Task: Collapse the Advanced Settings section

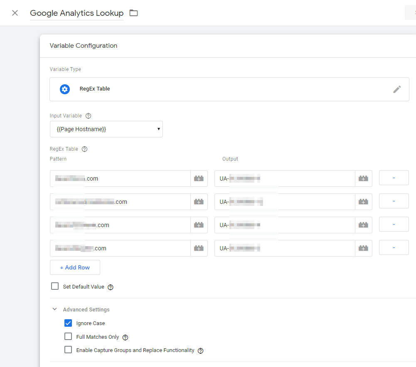Action: point(55,309)
